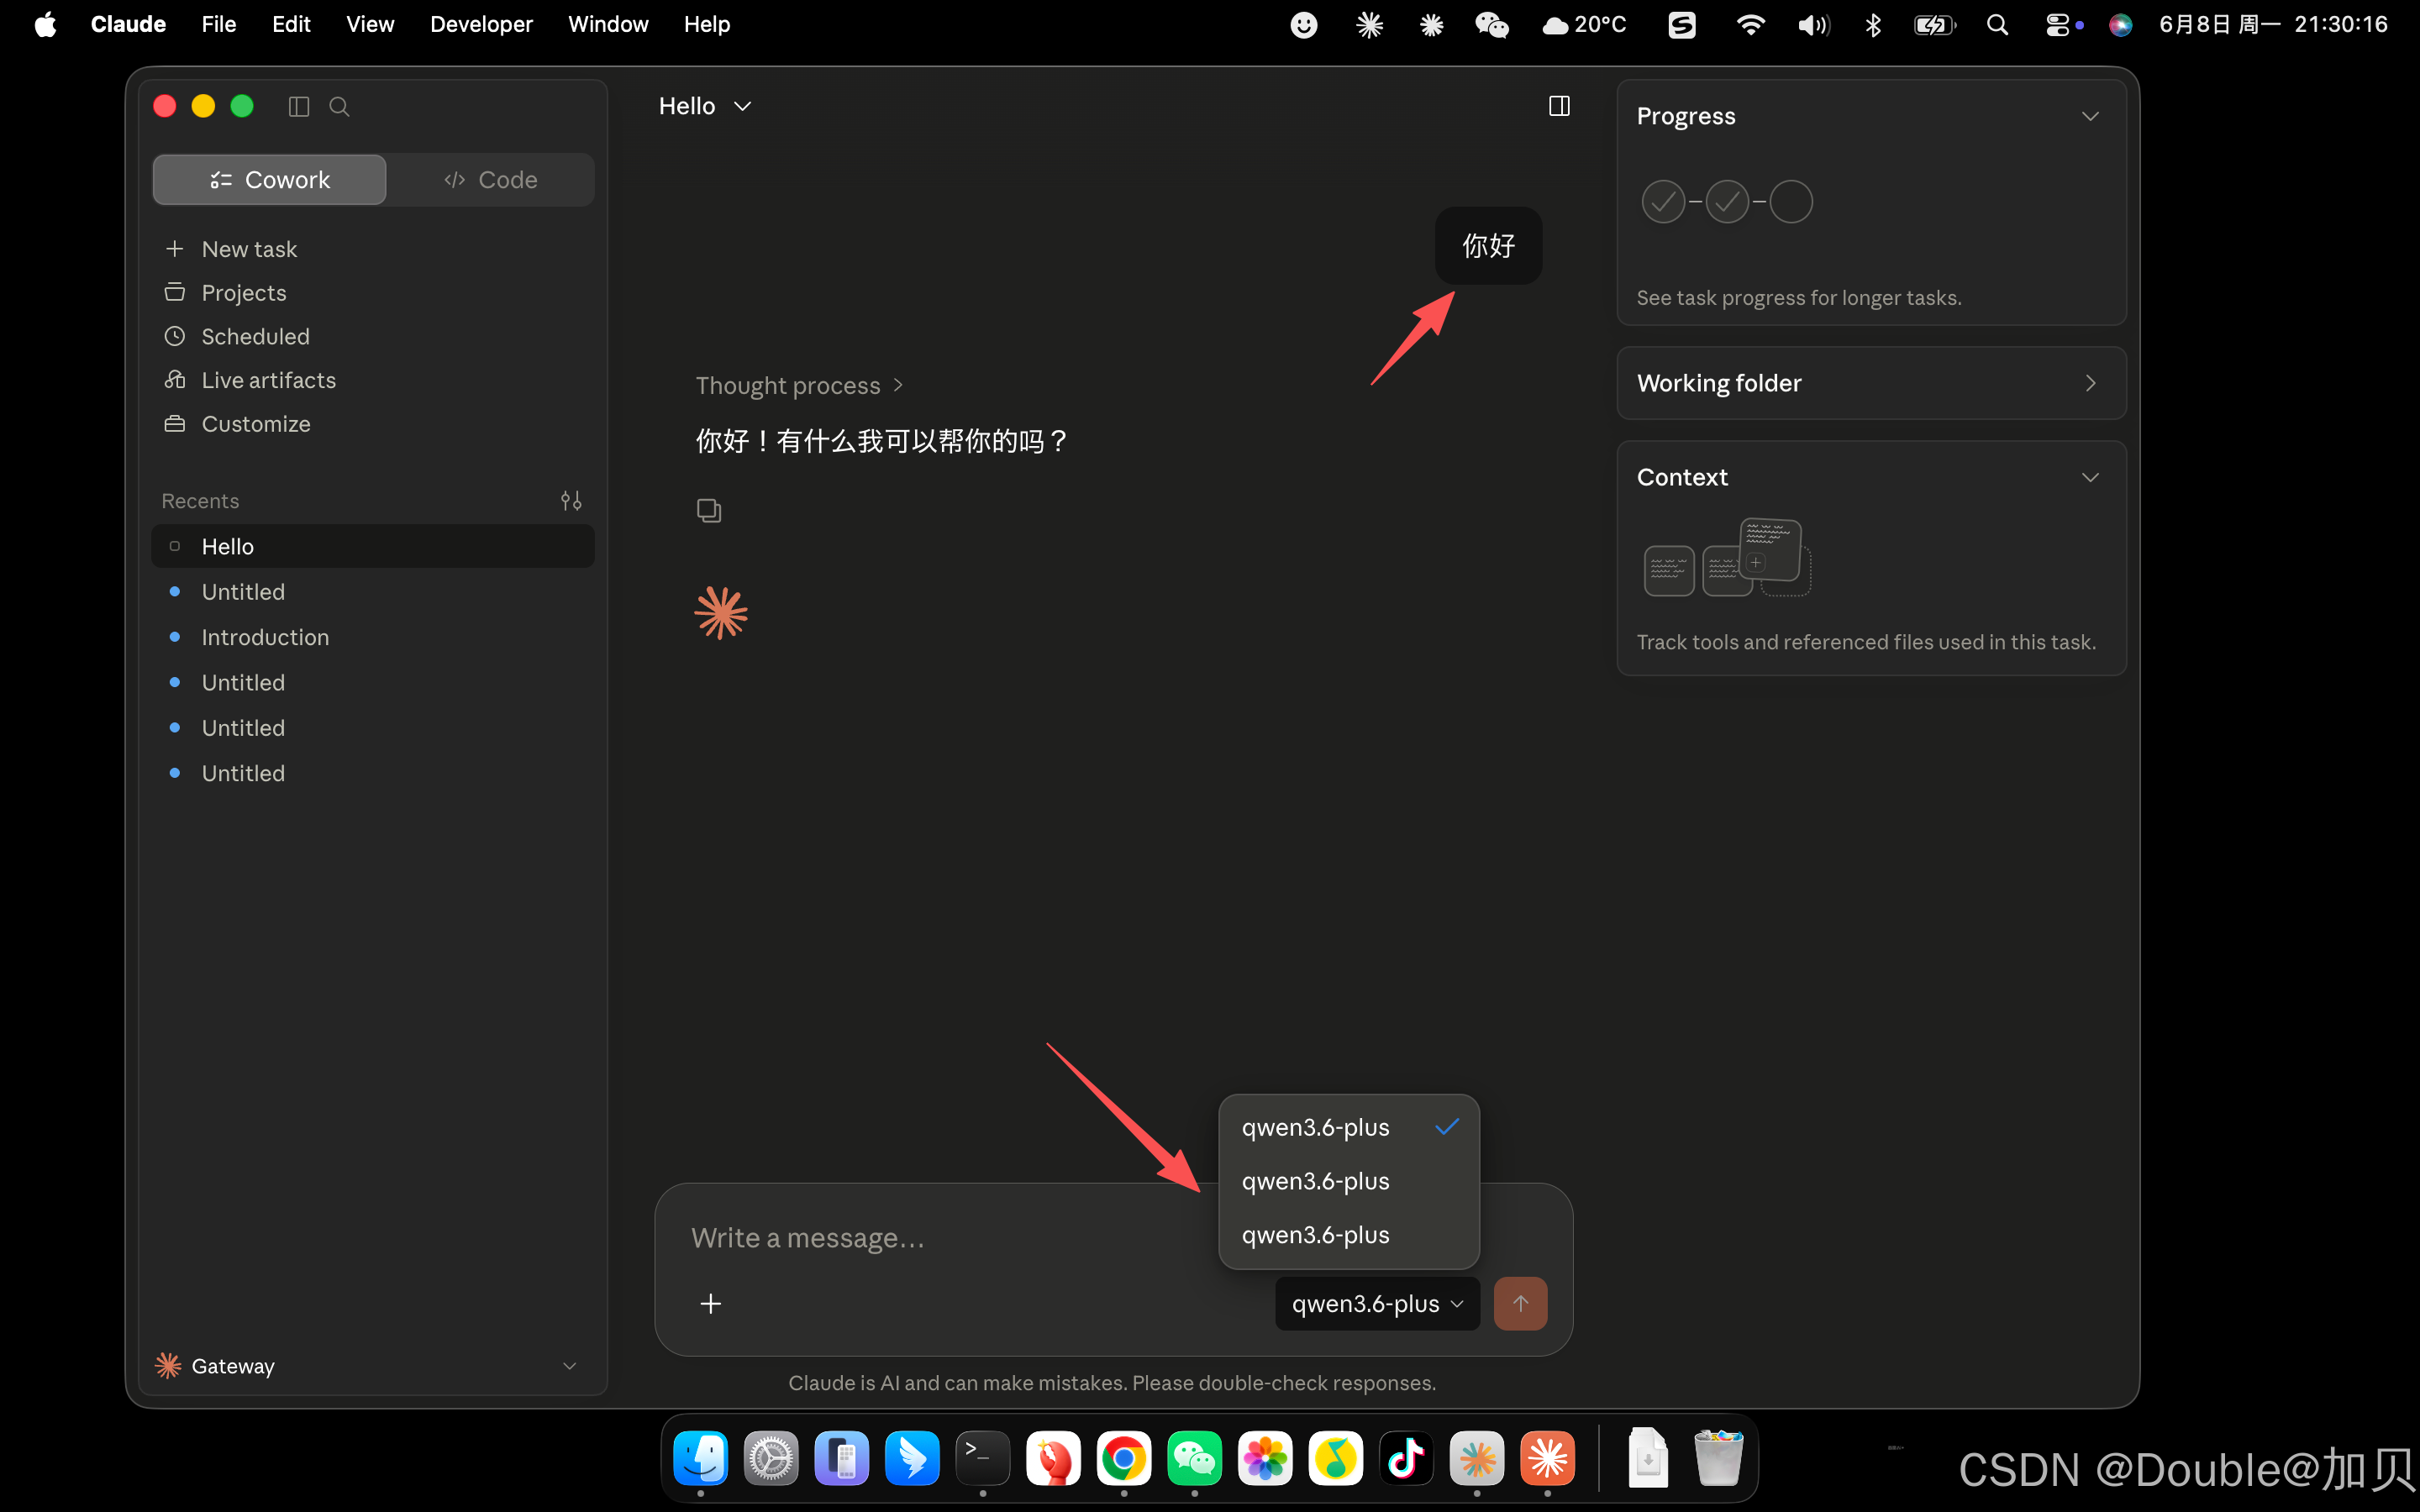Screen dimensions: 2420x1512
Task: Open the Developer menu
Action: (481, 25)
